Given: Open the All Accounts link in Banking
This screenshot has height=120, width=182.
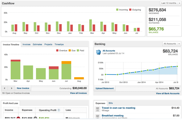Looking at the screenshot, I should 109,51.
